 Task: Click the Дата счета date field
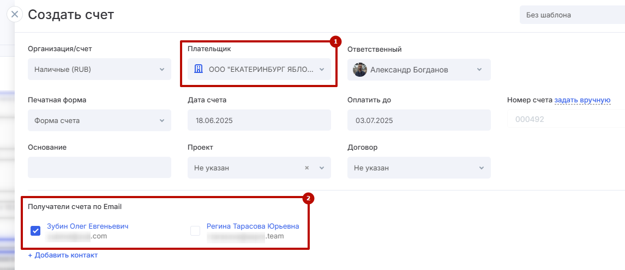coord(259,121)
